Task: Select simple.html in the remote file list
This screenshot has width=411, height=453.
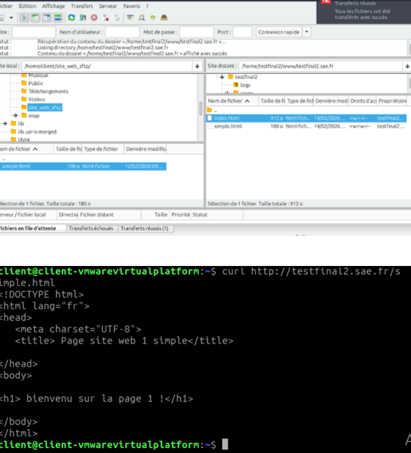Action: pos(228,126)
